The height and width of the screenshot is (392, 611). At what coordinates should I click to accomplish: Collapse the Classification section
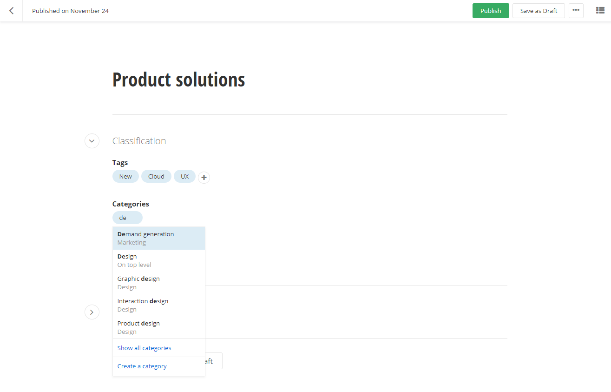pos(92,141)
